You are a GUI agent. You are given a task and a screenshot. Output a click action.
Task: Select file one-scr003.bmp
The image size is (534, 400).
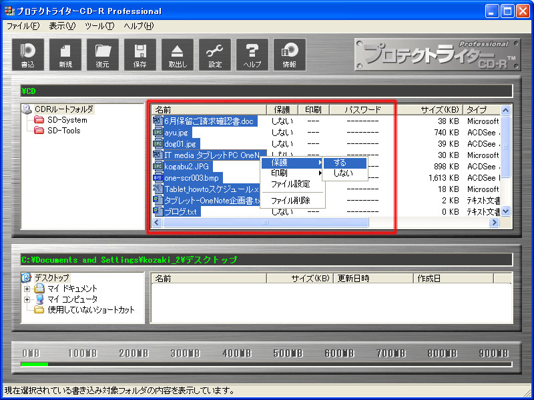pyautogui.click(x=192, y=178)
